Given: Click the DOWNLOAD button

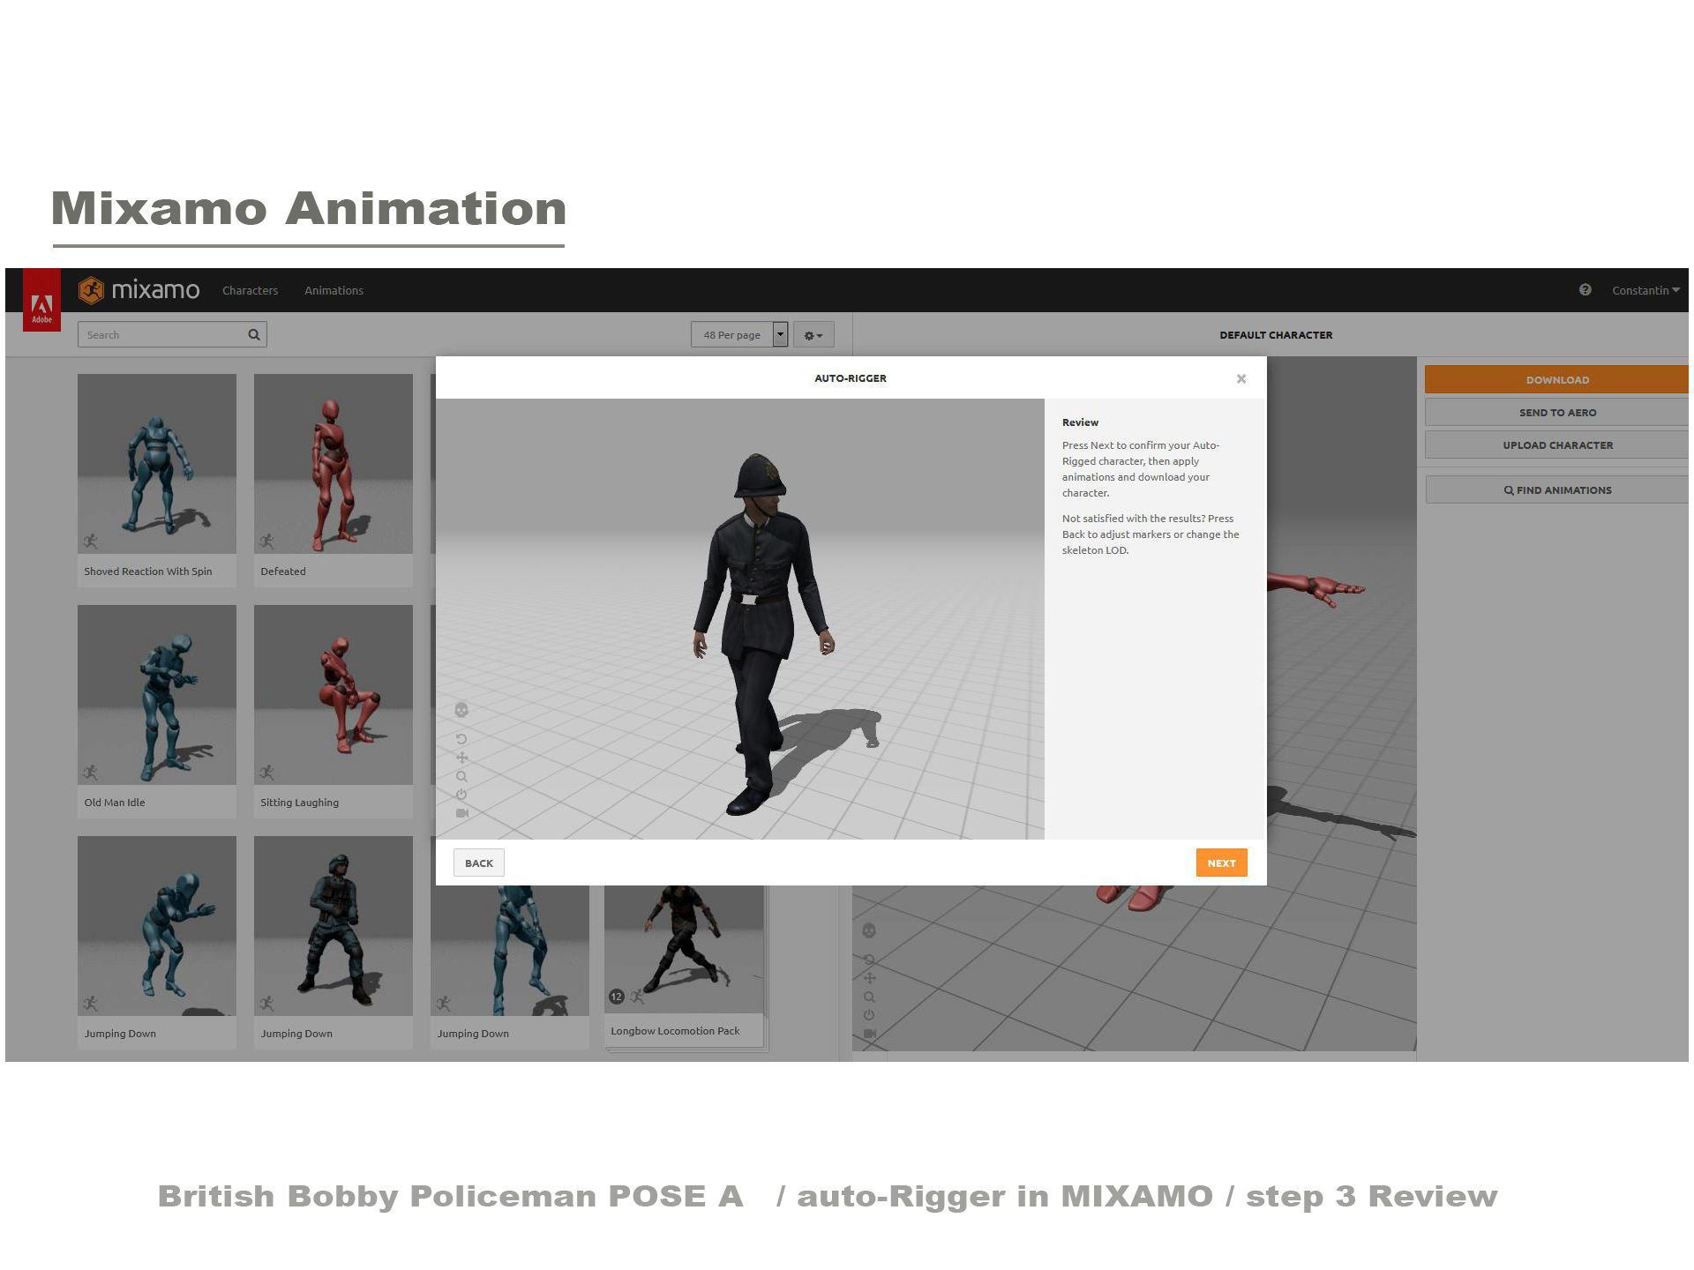Looking at the screenshot, I should [1556, 379].
